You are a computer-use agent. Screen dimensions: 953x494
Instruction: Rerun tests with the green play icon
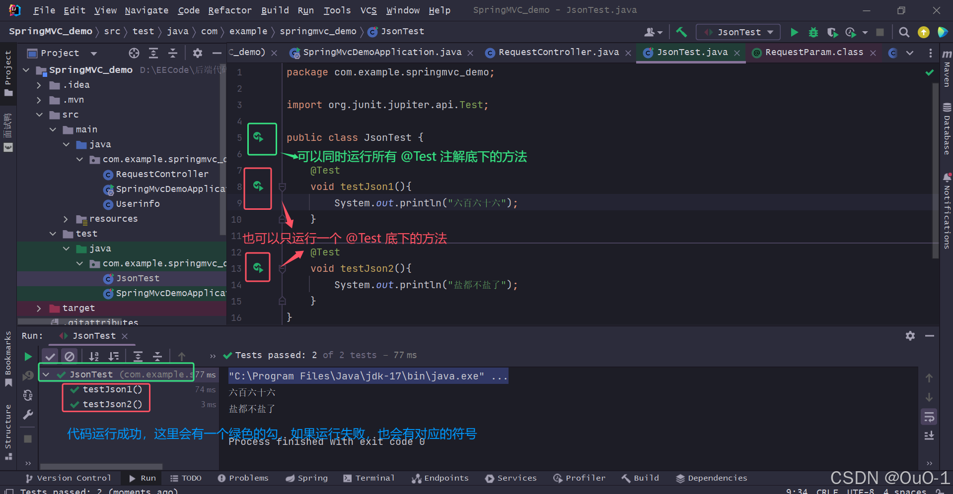pyautogui.click(x=28, y=356)
